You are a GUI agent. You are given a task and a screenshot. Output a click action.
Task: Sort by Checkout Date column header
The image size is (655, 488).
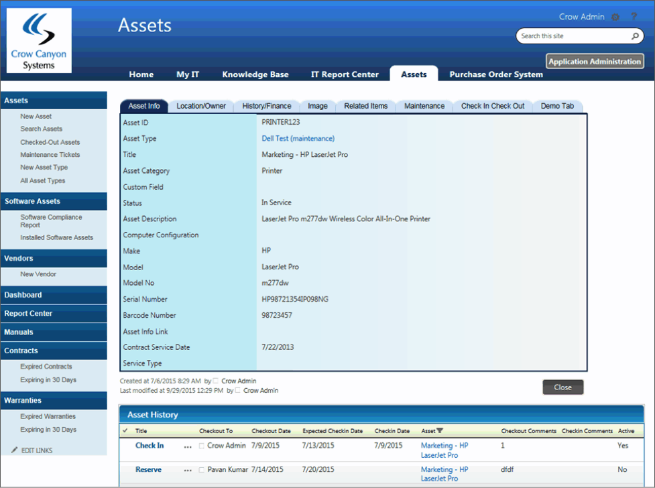(271, 431)
